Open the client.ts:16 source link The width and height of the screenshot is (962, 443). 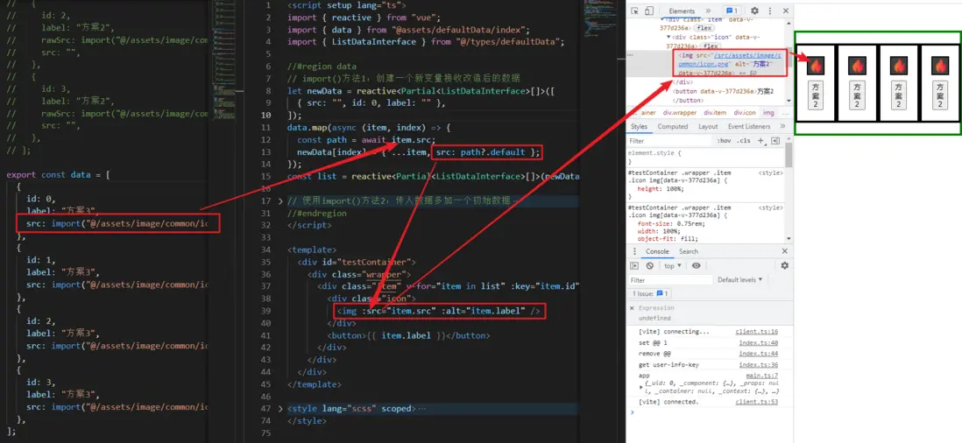(756, 332)
